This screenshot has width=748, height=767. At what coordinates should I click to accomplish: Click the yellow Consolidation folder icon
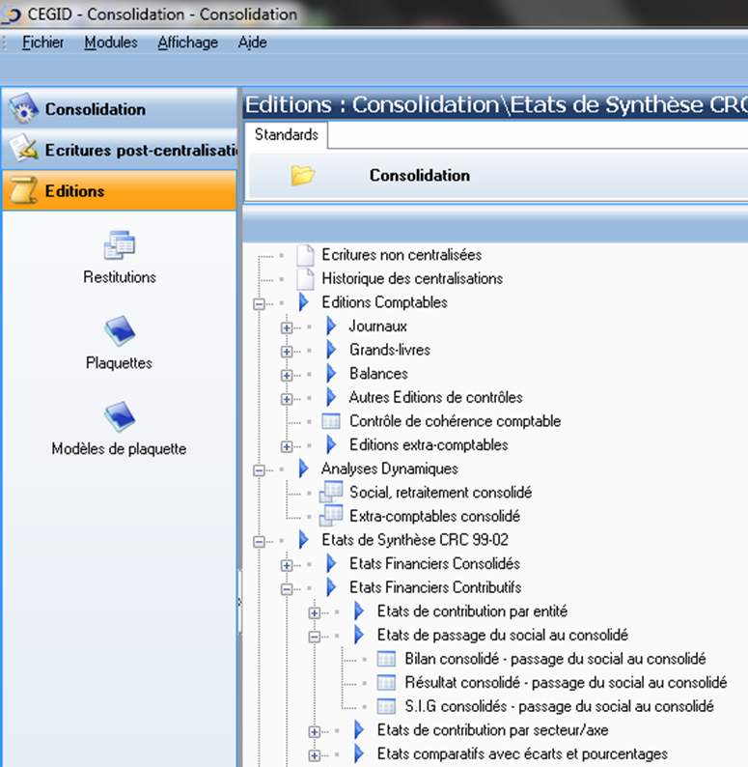click(303, 175)
